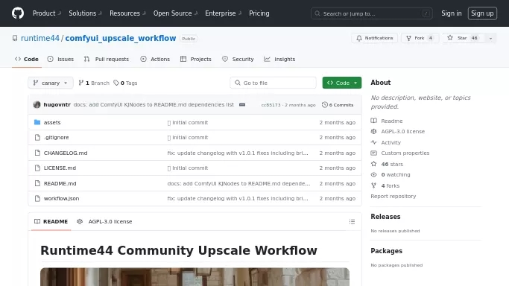Image resolution: width=509 pixels, height=286 pixels.
Task: Switch to the Security tab
Action: tap(238, 60)
